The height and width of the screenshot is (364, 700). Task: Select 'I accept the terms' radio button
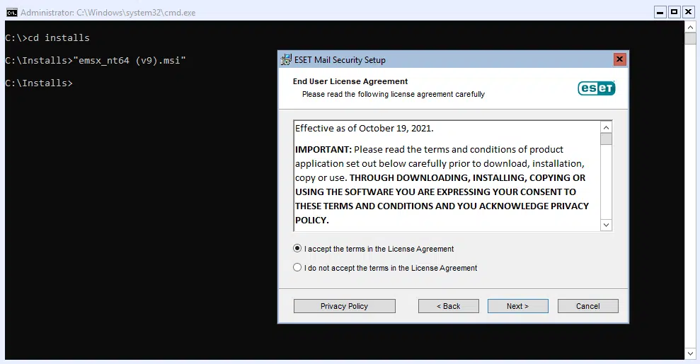297,249
